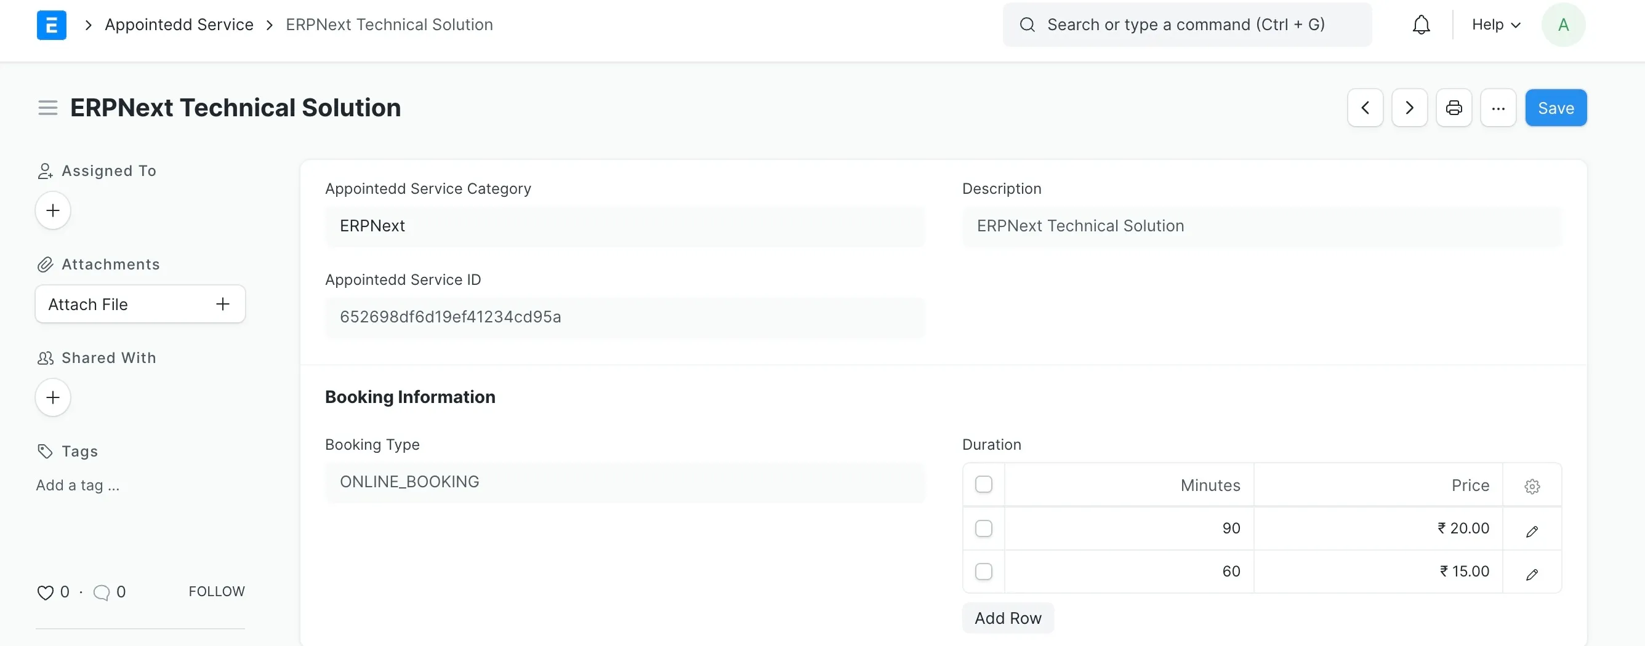This screenshot has height=646, width=1645.
Task: Open the three-dots more menu
Action: [1498, 108]
